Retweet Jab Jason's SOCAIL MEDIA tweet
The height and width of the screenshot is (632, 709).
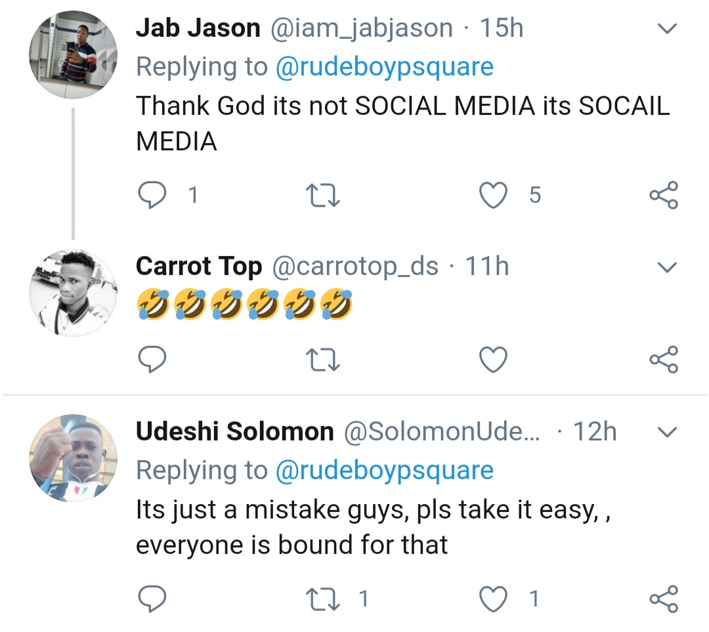coord(323,196)
